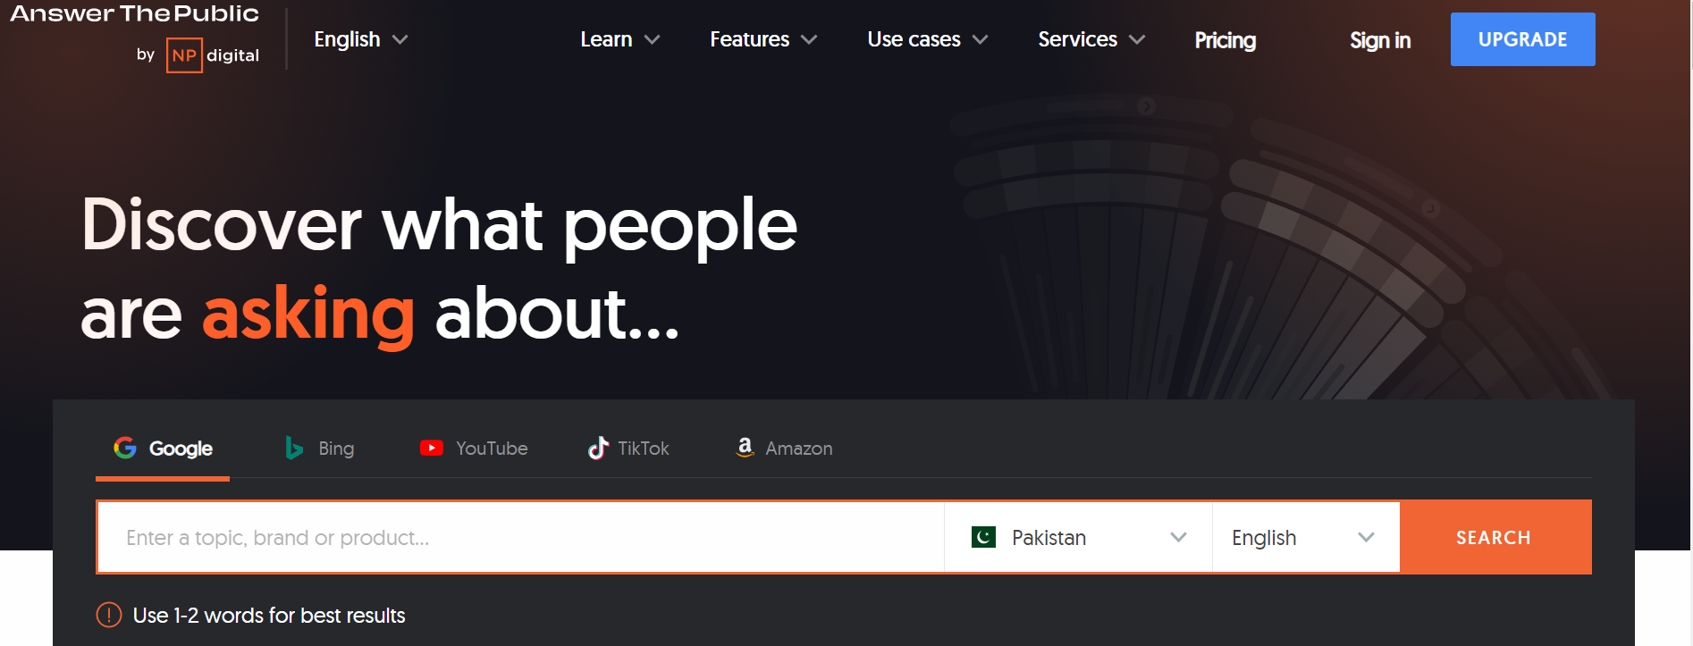The width and height of the screenshot is (1693, 646).
Task: Click the orange SEARCH button
Action: tap(1495, 537)
